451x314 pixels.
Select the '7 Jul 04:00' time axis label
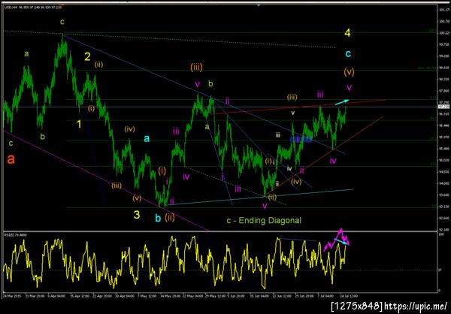click(326, 296)
